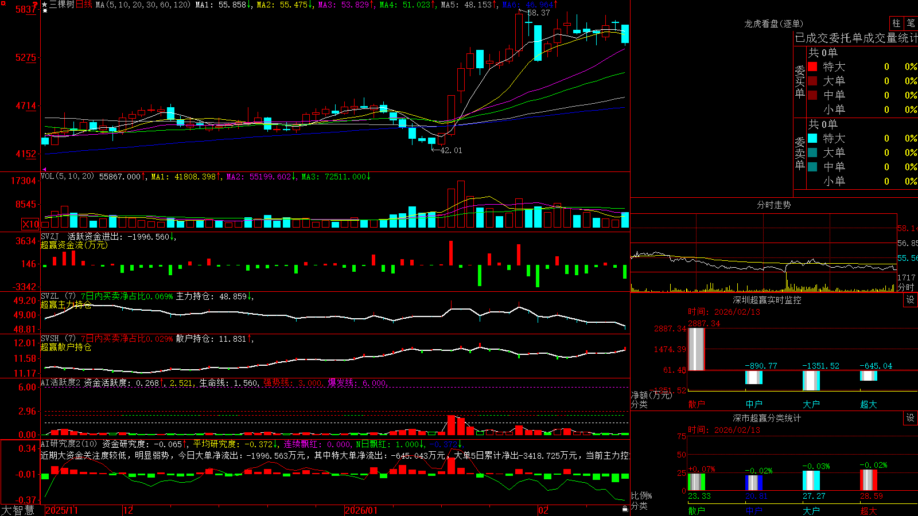This screenshot has height=516, width=918.
Task: Click the 大智慧 logo at bottom-left
Action: pos(18,510)
